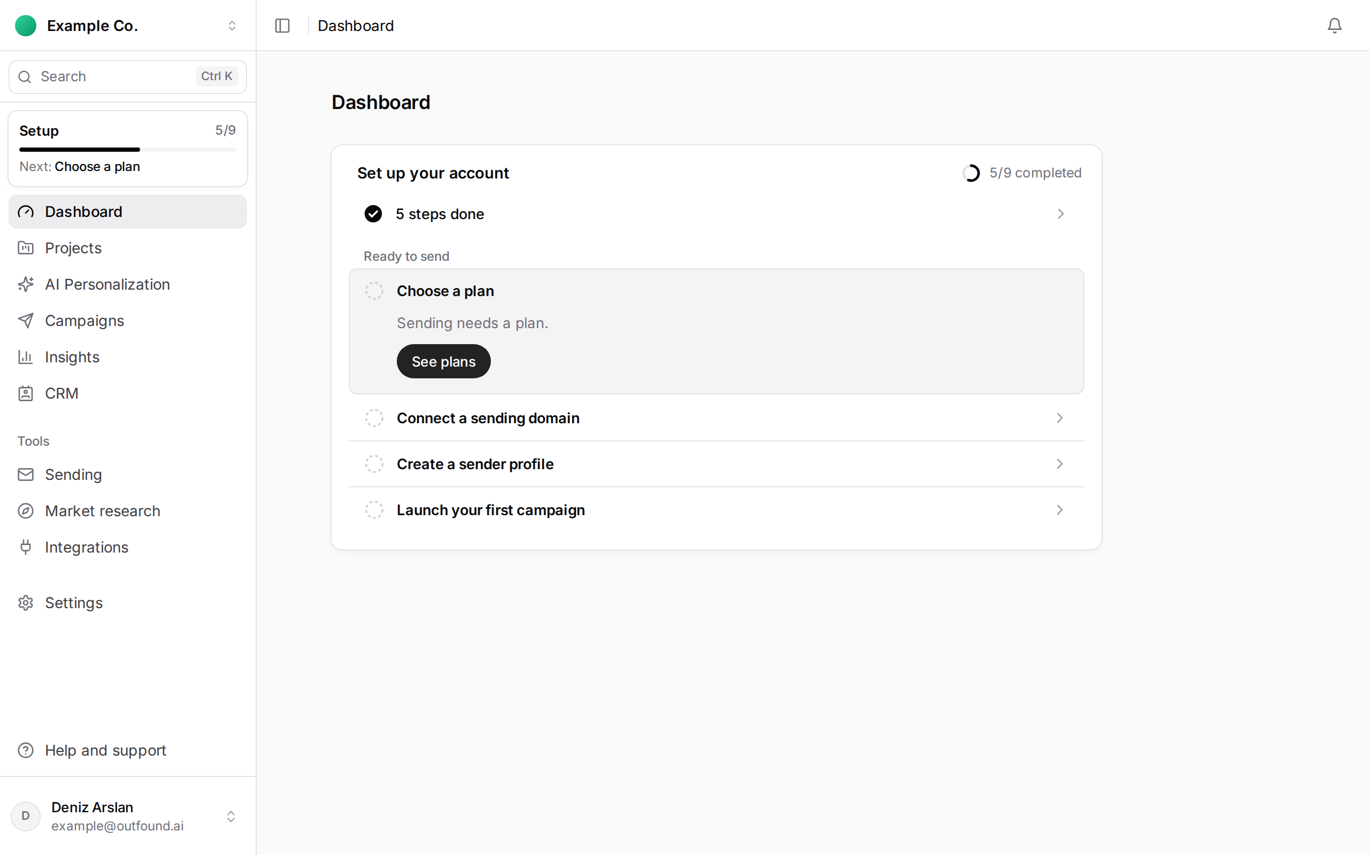Click the Choose a plan step circle
Screen dimensions: 1369x855
(x=374, y=291)
